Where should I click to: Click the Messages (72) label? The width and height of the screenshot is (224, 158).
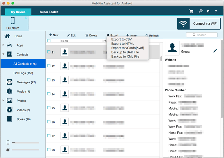tap(26, 82)
